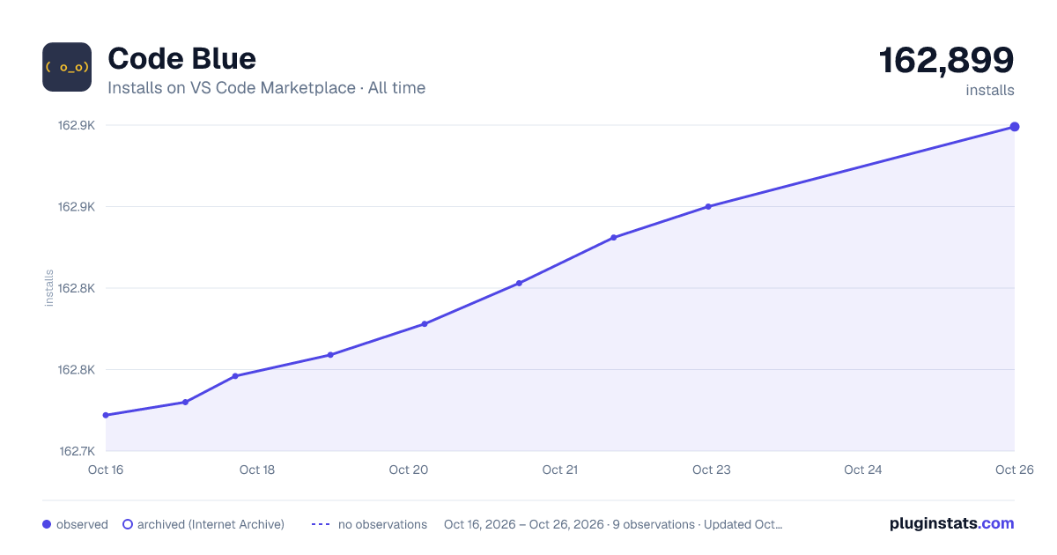This screenshot has width=1057, height=555.
Task: Click the date range and observations footer text
Action: pyautogui.click(x=613, y=524)
